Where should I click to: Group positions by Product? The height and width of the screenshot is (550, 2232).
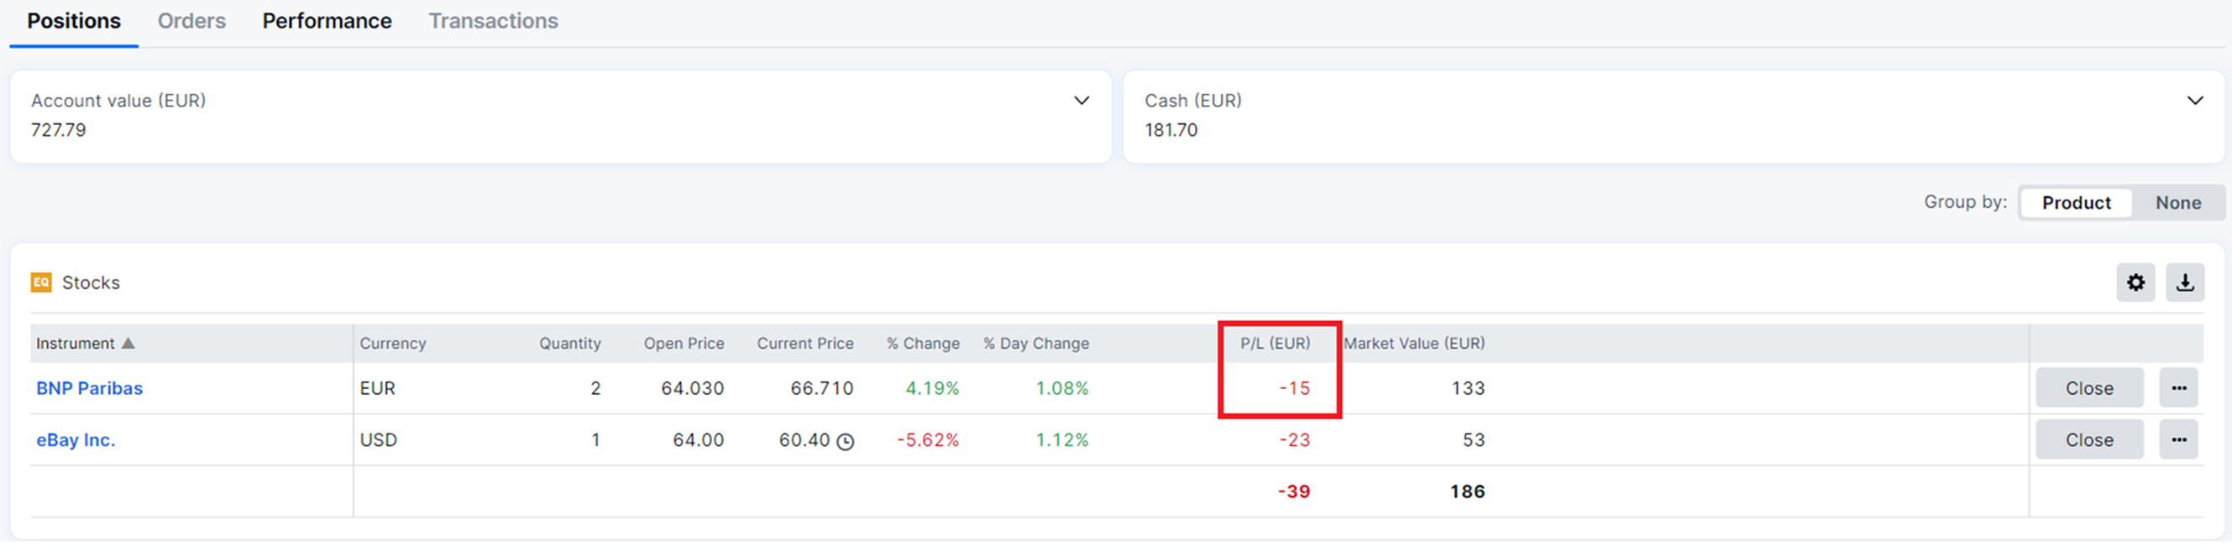tap(2075, 203)
